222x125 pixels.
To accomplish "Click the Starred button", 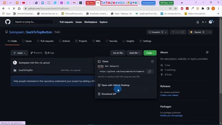I will pos(197,32).
